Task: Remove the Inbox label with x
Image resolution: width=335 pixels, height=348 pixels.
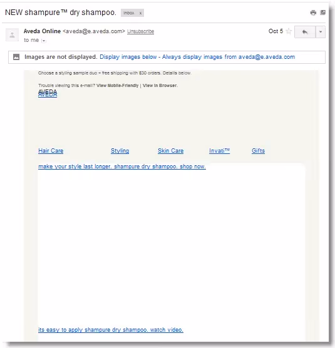Action: [140, 13]
